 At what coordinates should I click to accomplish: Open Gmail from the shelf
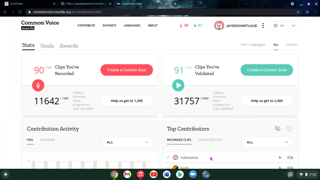click(x=127, y=174)
